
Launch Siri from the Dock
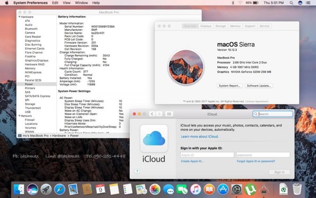tap(32, 189)
